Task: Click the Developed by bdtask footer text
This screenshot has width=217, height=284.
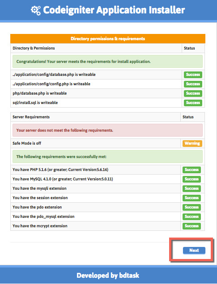Action: tap(108, 276)
